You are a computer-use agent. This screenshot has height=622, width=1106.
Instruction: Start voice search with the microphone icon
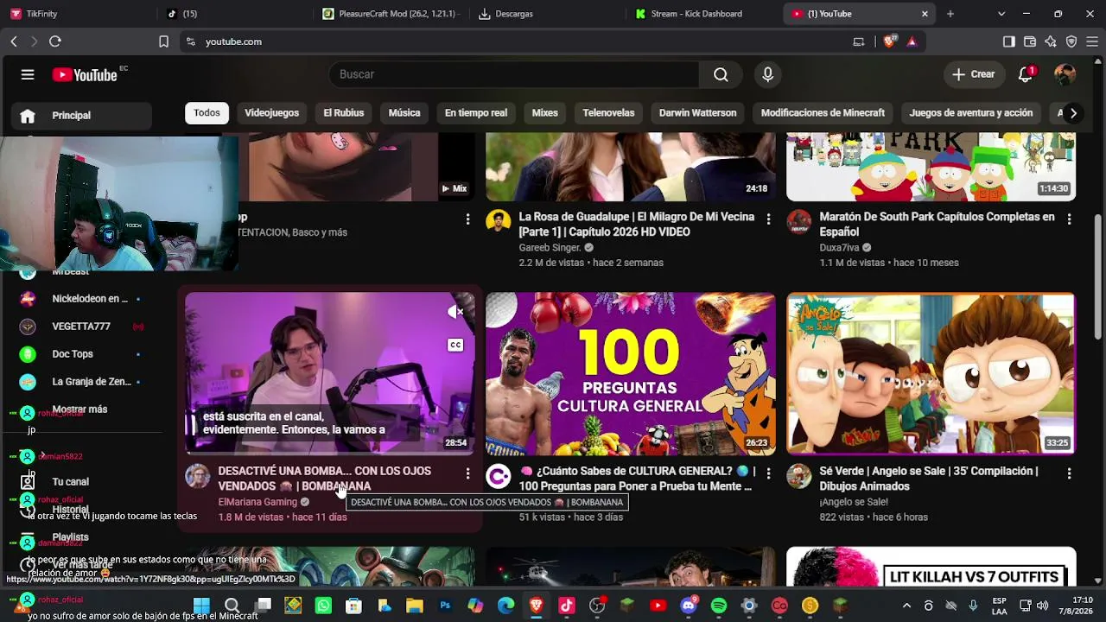pyautogui.click(x=767, y=74)
